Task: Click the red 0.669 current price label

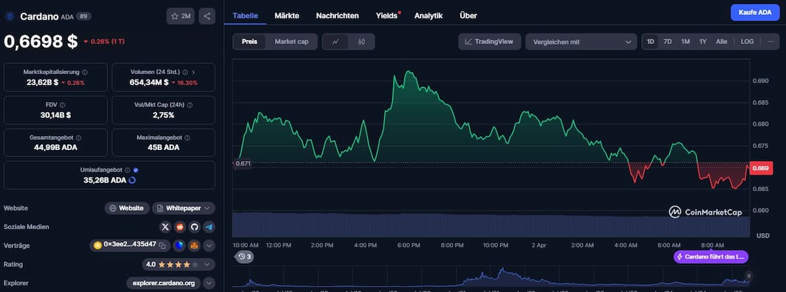Action: click(x=760, y=168)
